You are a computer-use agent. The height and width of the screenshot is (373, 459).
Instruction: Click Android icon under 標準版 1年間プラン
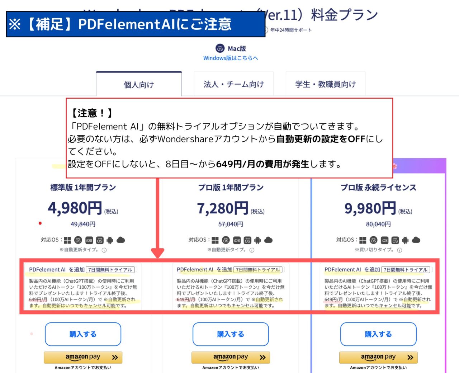[110, 240]
